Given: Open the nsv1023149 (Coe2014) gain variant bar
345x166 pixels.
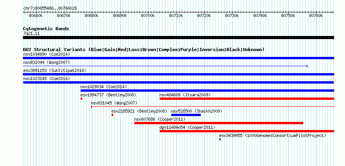Looking at the screenshot, I should click(178, 82).
